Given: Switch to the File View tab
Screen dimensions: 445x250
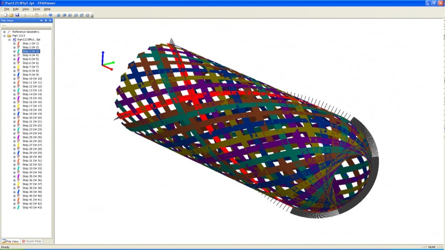Looking at the screenshot, I should [11, 241].
